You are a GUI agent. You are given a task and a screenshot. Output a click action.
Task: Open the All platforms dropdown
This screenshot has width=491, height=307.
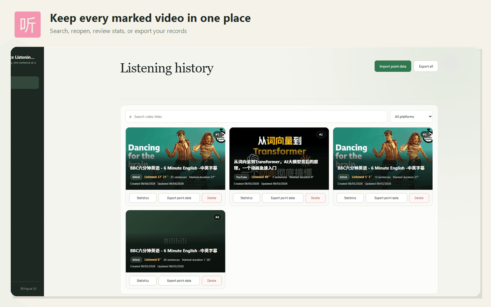click(x=411, y=117)
